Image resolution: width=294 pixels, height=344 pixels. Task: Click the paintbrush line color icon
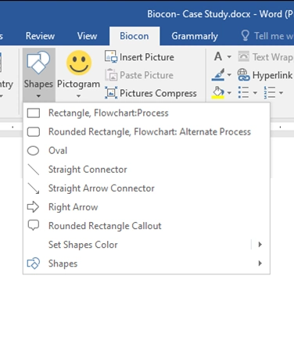(x=218, y=74)
